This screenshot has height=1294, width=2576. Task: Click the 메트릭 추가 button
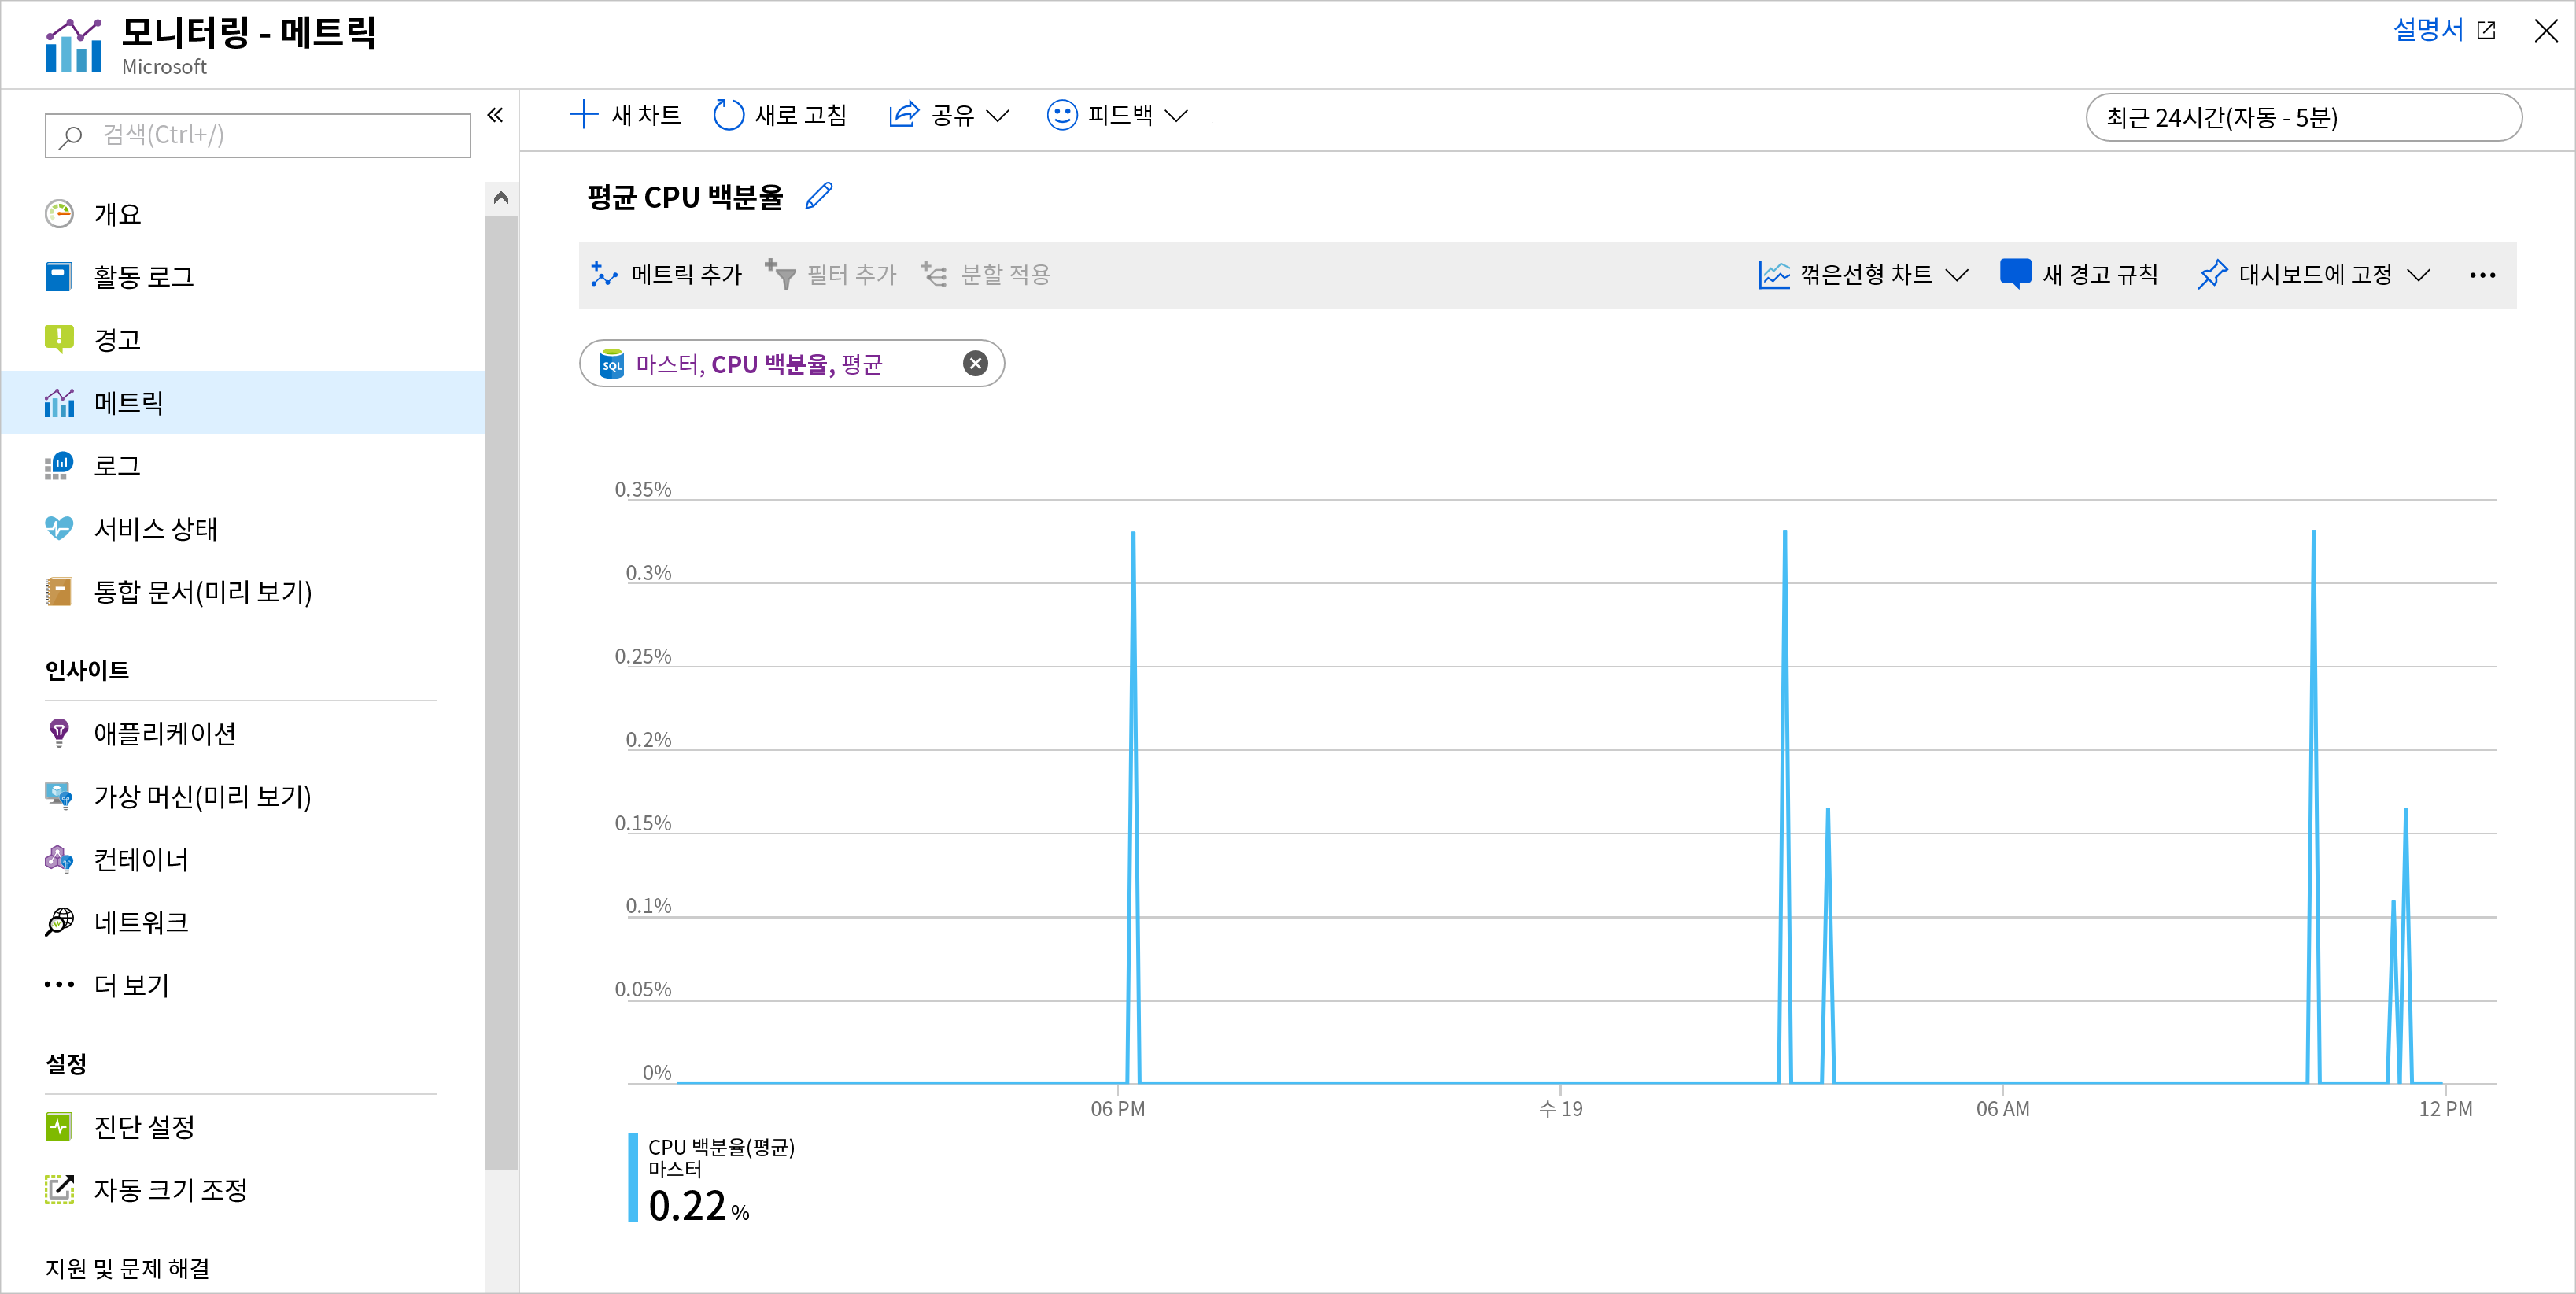tap(666, 274)
